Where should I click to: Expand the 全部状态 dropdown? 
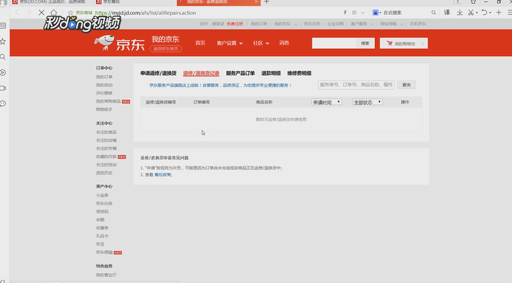pyautogui.click(x=367, y=102)
